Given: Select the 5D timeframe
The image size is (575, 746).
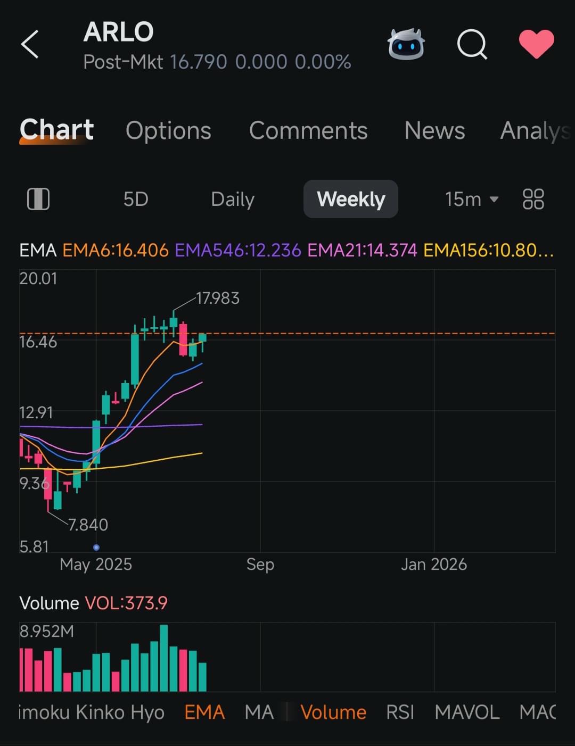Looking at the screenshot, I should click(x=136, y=200).
